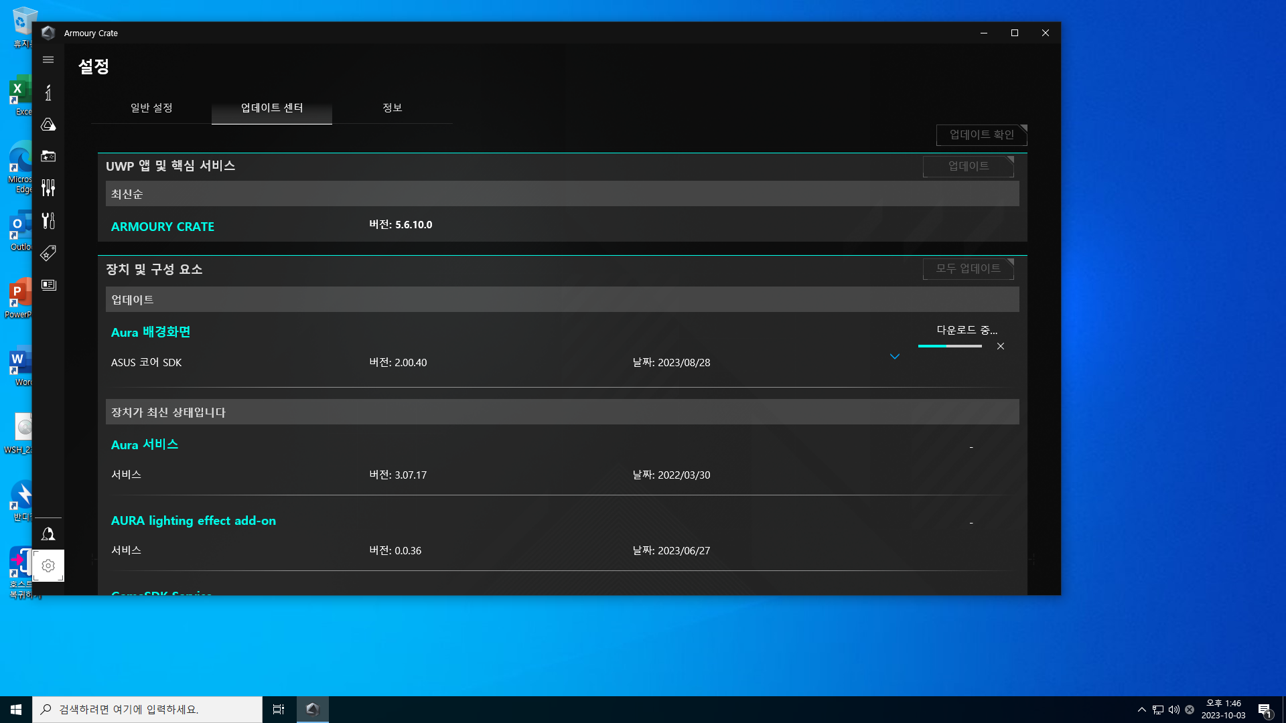Click the Armoury Crate logo in title bar

(48, 33)
